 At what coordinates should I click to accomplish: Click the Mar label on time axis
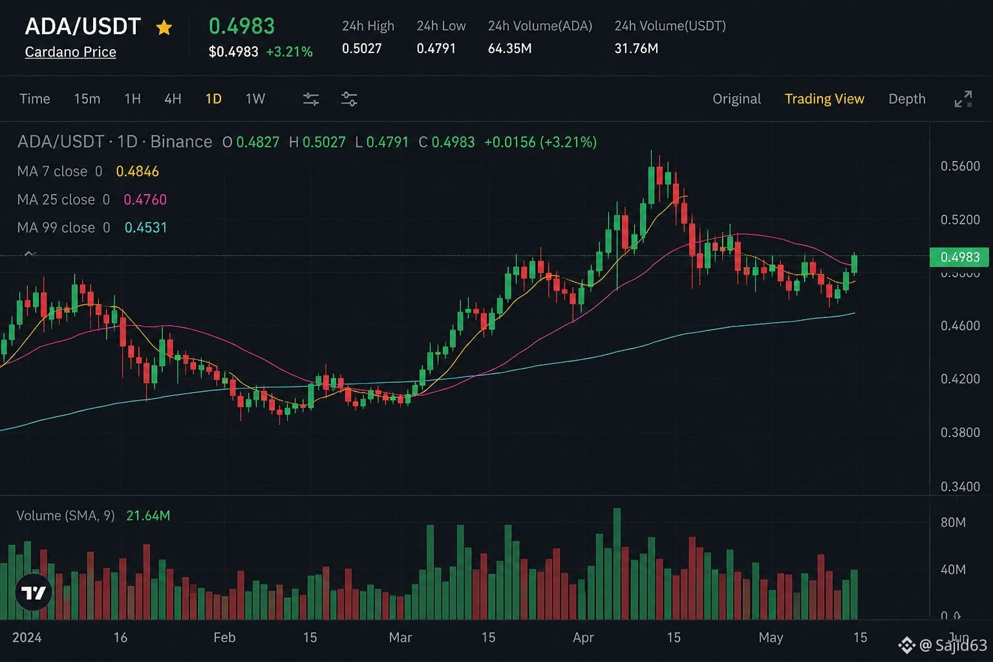click(x=400, y=637)
